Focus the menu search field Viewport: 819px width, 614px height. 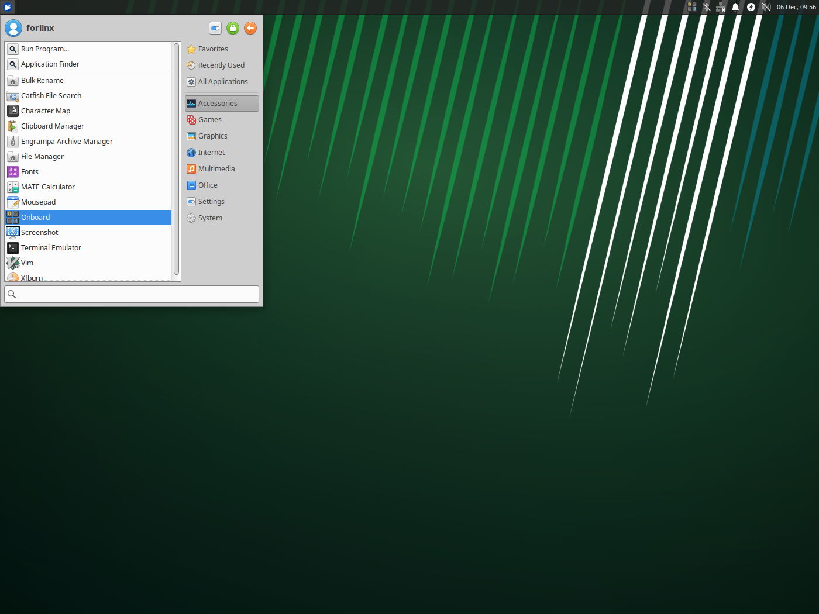[132, 294]
